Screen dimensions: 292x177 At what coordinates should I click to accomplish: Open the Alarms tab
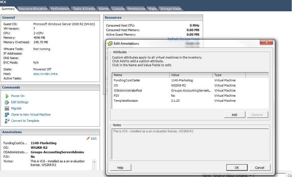(104, 9)
